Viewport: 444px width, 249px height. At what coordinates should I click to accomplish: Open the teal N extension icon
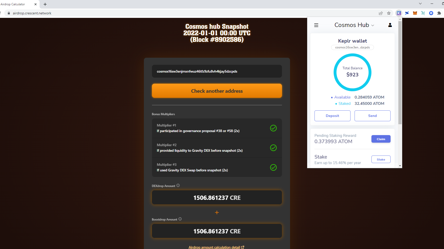(x=423, y=13)
